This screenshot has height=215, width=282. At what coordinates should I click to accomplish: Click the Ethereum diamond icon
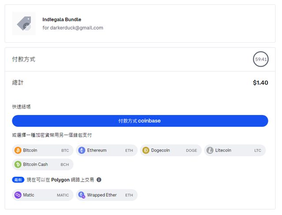82,150
